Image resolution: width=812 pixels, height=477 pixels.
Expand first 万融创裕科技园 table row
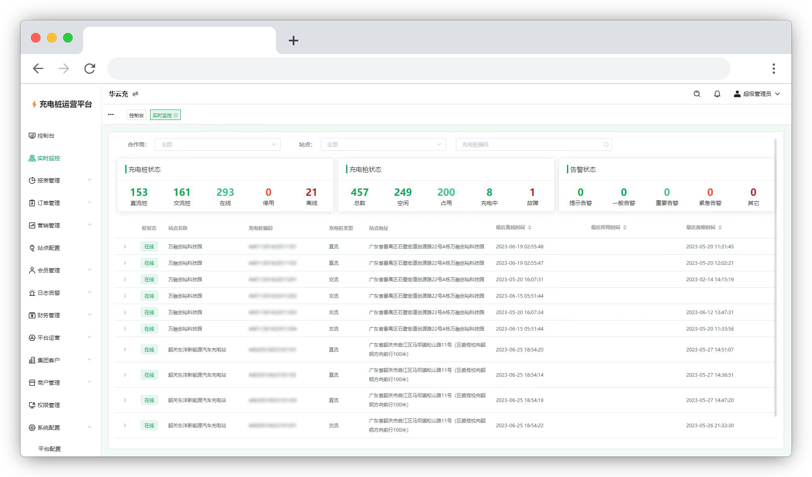tap(125, 247)
